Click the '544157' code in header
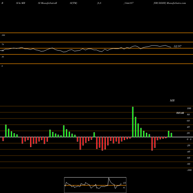The image size is (193, 193). (129, 3)
